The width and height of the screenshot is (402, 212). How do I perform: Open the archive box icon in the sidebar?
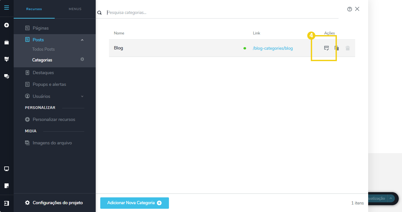[7, 42]
